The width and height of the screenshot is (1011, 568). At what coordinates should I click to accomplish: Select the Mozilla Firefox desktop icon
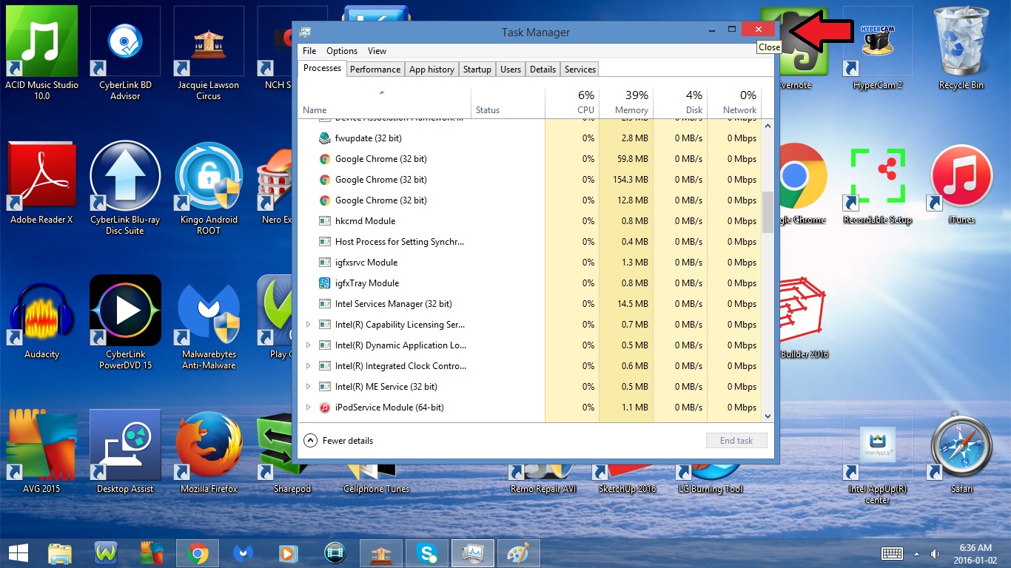(209, 453)
